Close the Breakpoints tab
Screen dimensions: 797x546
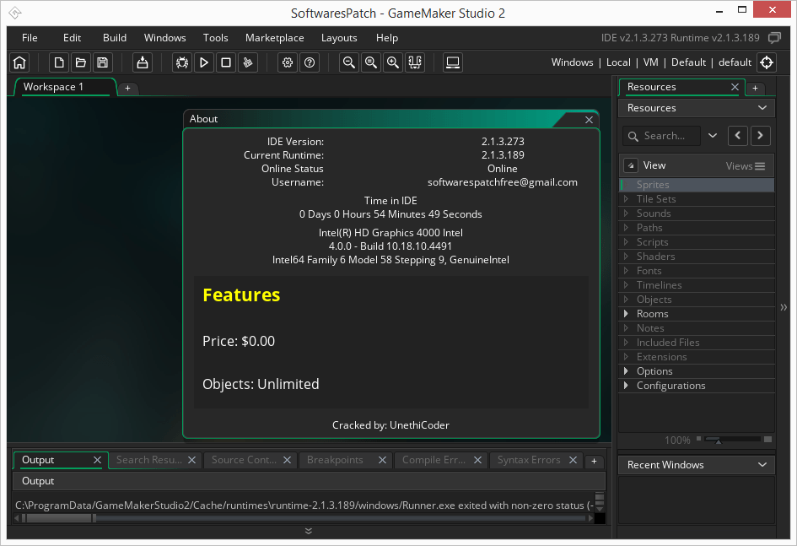tap(382, 460)
